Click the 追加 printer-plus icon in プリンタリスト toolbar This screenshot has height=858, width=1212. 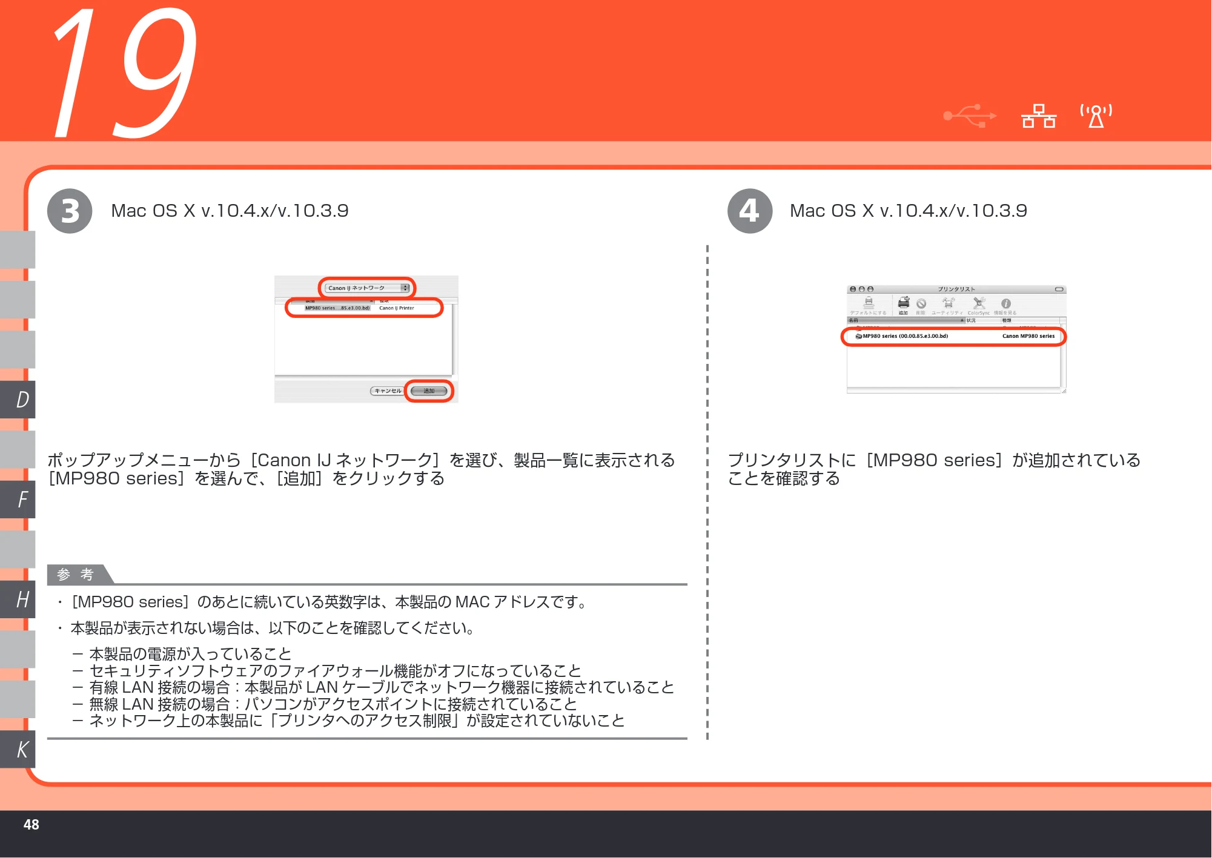click(904, 303)
